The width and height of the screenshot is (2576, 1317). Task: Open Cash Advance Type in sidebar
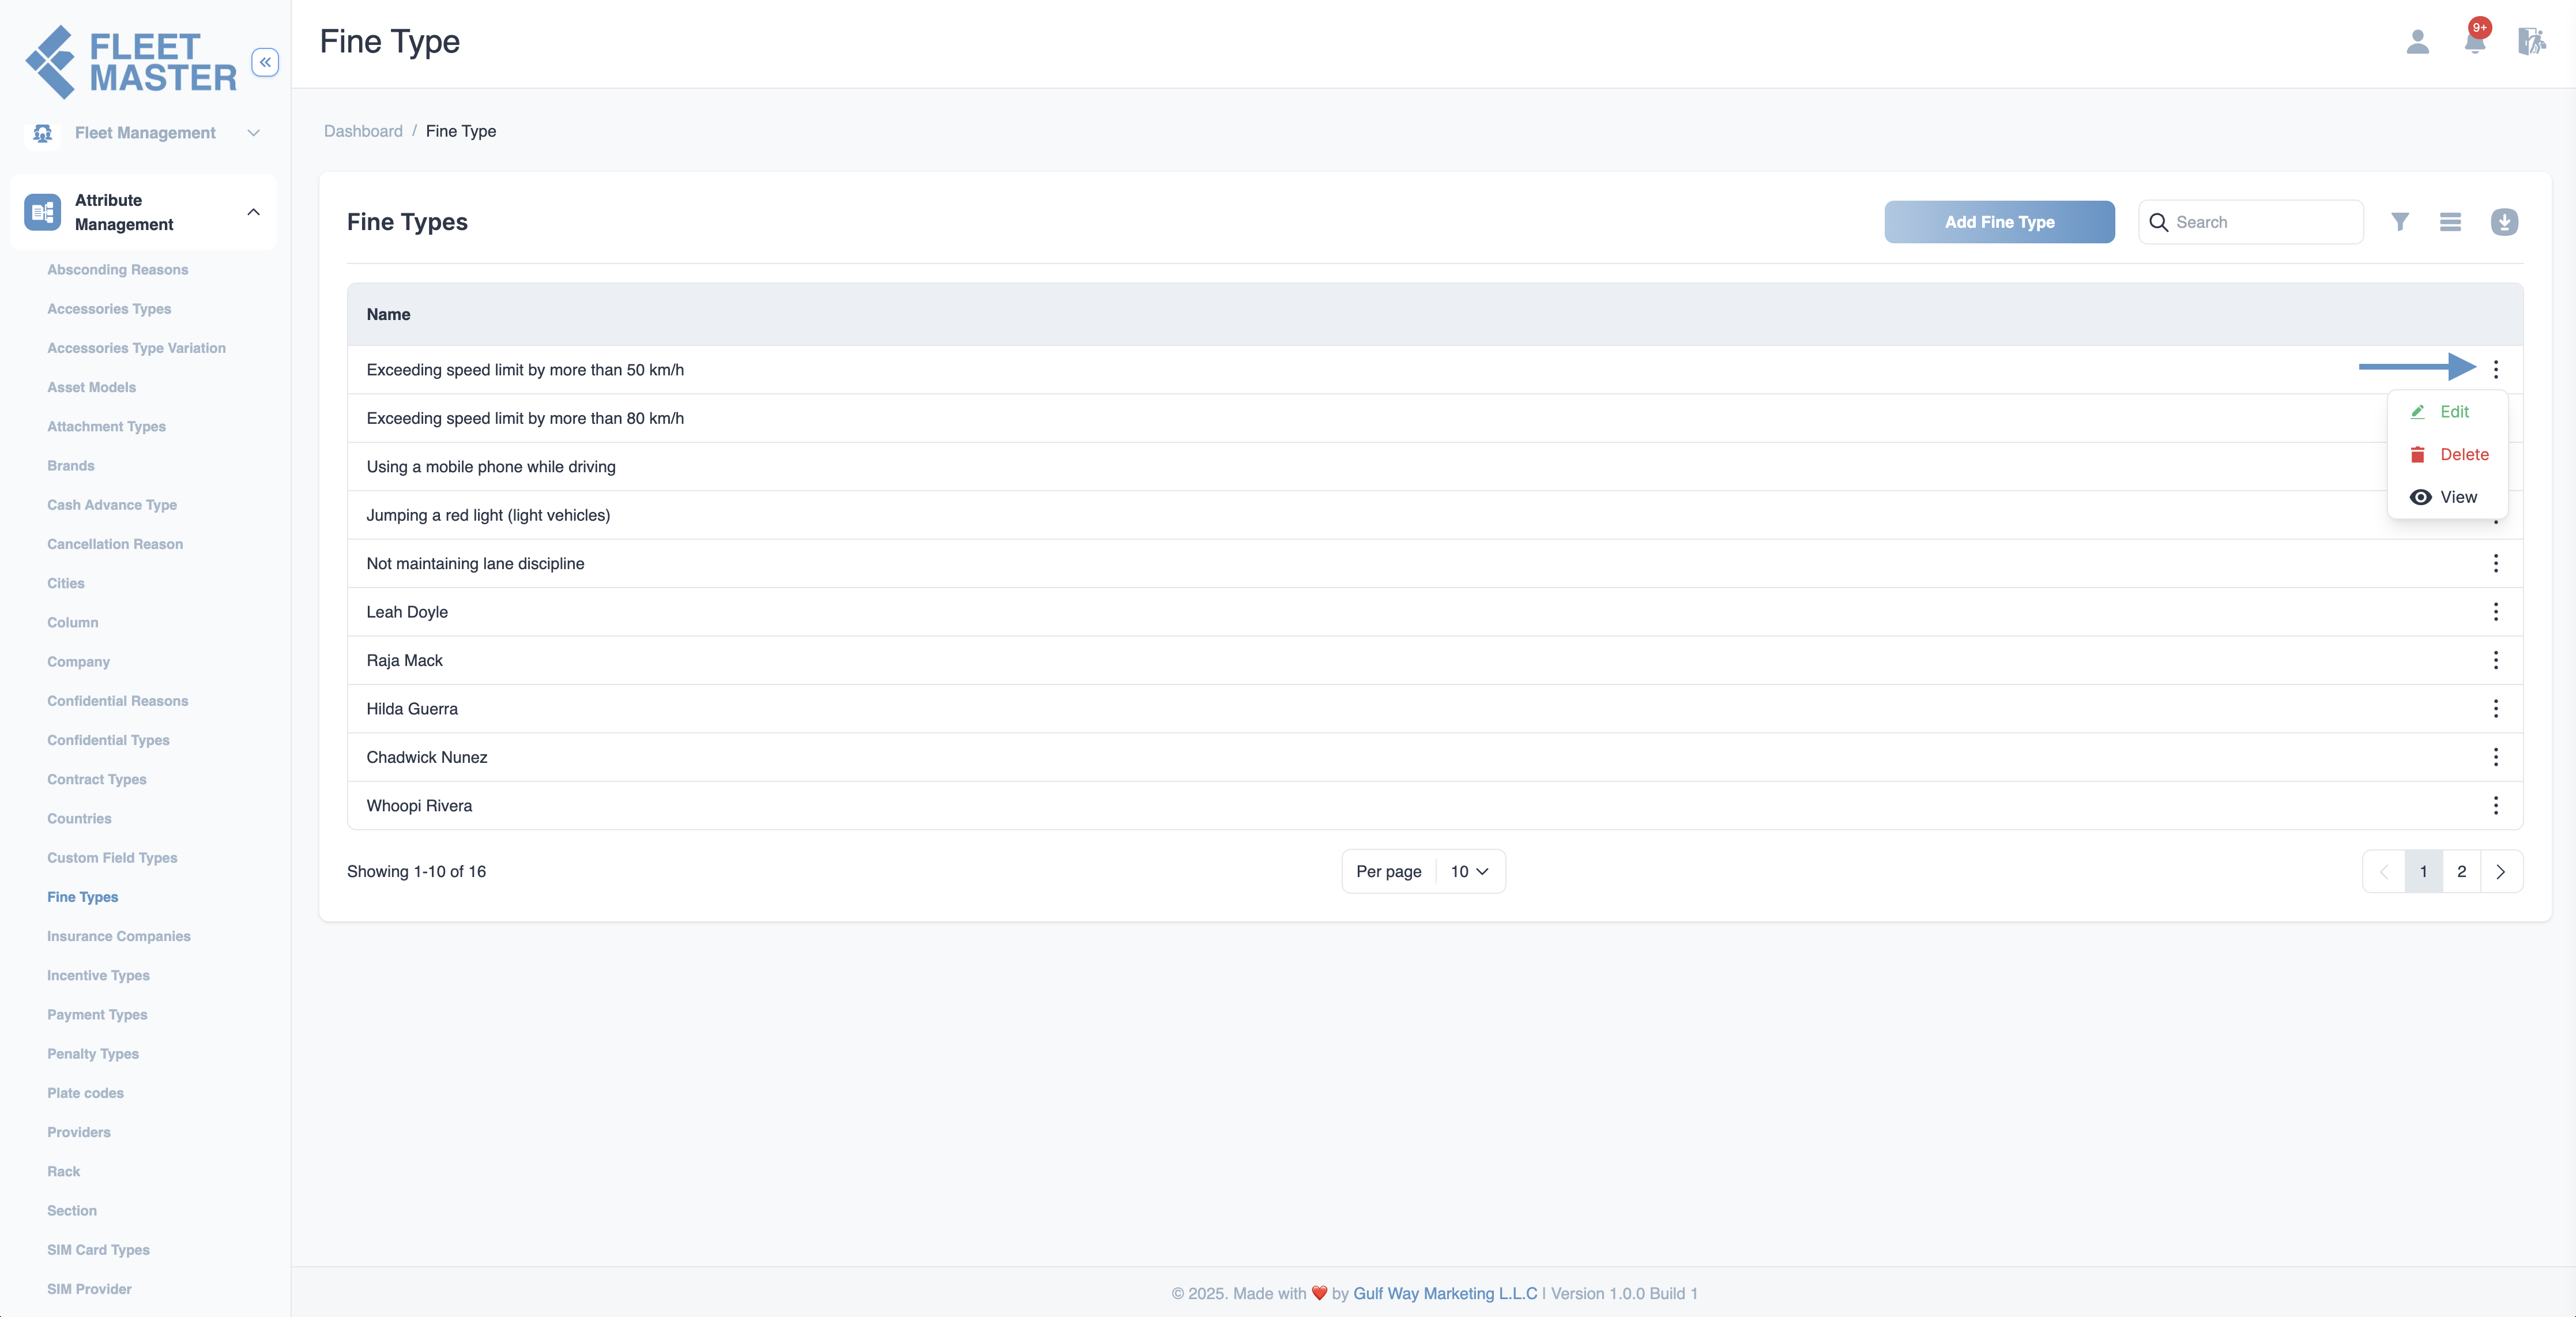(112, 505)
